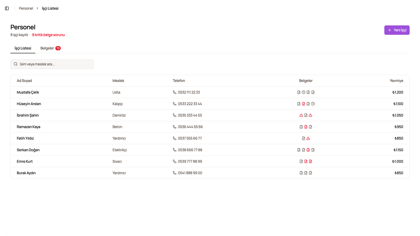Select worker Ramazan Kaya
This screenshot has width=420, height=236.
(x=29, y=127)
